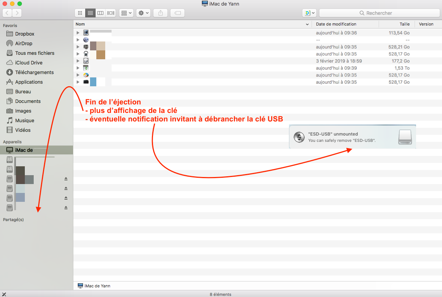Eject the last device in sidebar
This screenshot has height=297, width=442.
pyautogui.click(x=66, y=208)
